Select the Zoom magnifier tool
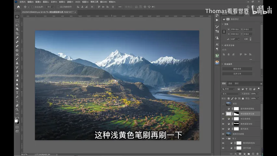 (17, 110)
